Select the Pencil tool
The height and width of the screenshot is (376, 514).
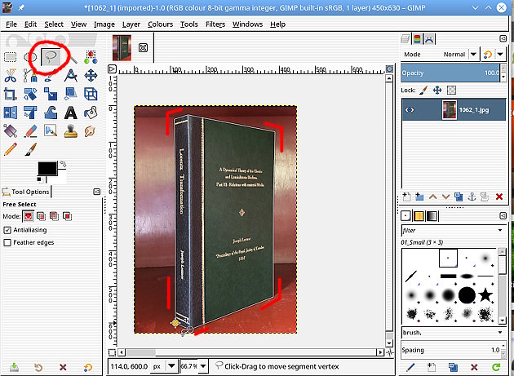click(10, 149)
